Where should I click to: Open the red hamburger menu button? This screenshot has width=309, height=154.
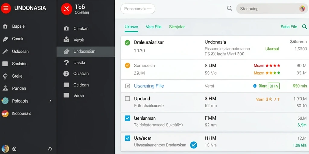(6, 8)
